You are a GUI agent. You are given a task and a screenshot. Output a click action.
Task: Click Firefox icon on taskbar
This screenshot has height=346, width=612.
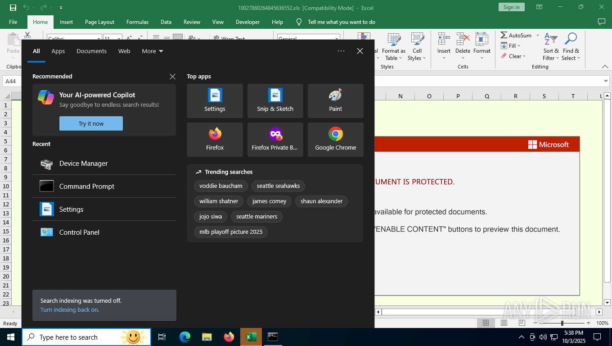(229, 337)
